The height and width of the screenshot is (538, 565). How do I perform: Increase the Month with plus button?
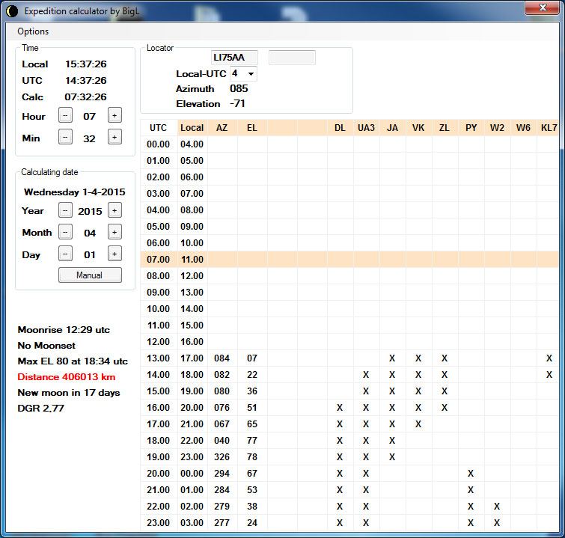click(x=114, y=233)
